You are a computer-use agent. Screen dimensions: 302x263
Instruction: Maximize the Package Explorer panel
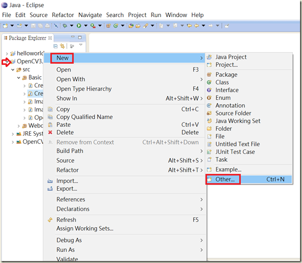[80, 37]
